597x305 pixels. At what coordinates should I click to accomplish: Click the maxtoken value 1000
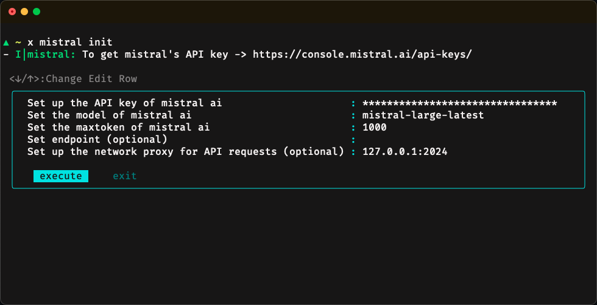(374, 128)
